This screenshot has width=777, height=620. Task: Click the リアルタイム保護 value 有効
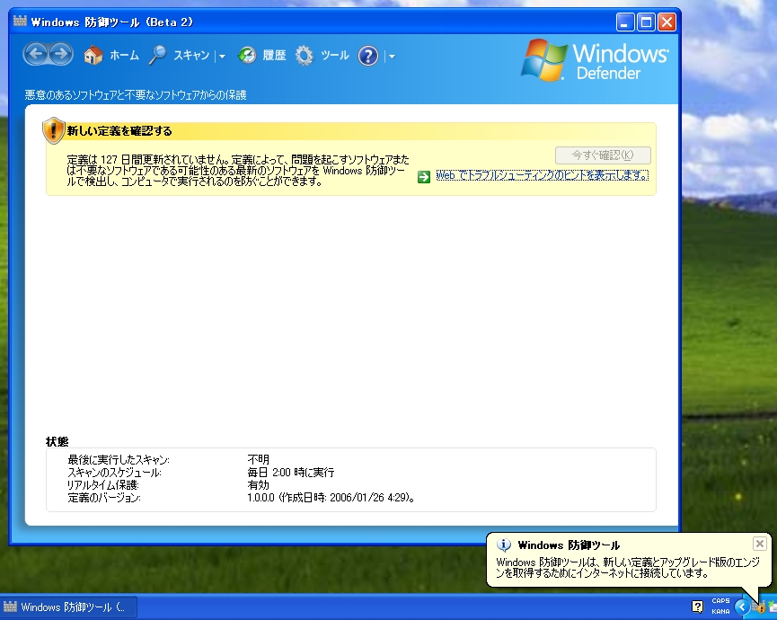(258, 484)
